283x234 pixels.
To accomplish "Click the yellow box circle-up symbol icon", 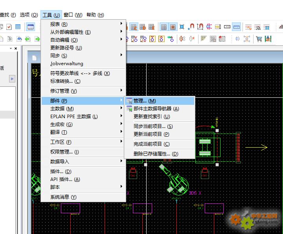I will click(x=162, y=39).
